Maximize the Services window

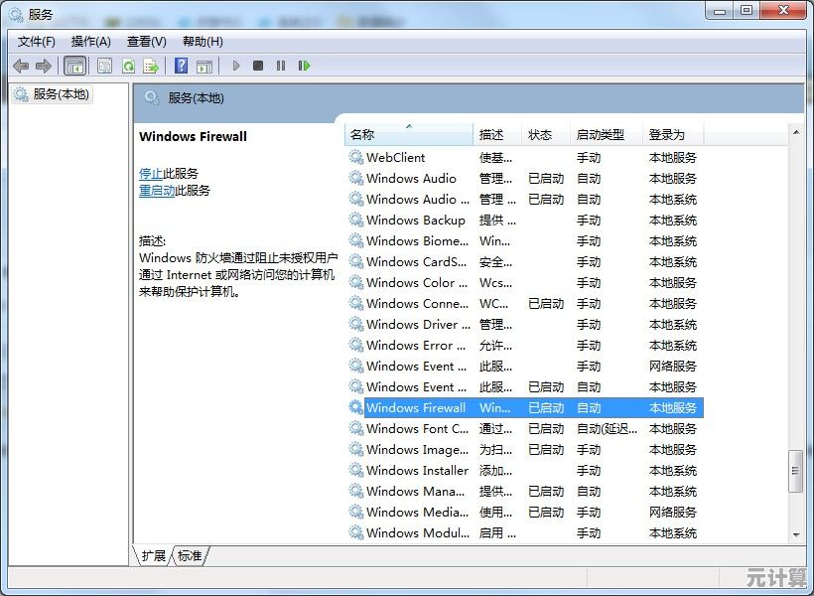pos(746,11)
